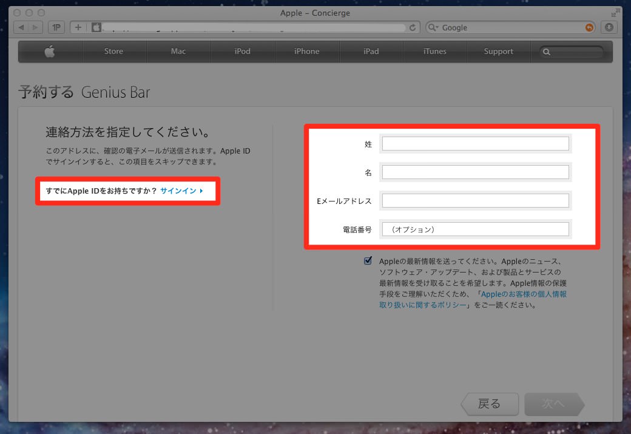Screen dimensions: 631x434
Task: Open the Mac navigation tab
Action: [x=178, y=51]
